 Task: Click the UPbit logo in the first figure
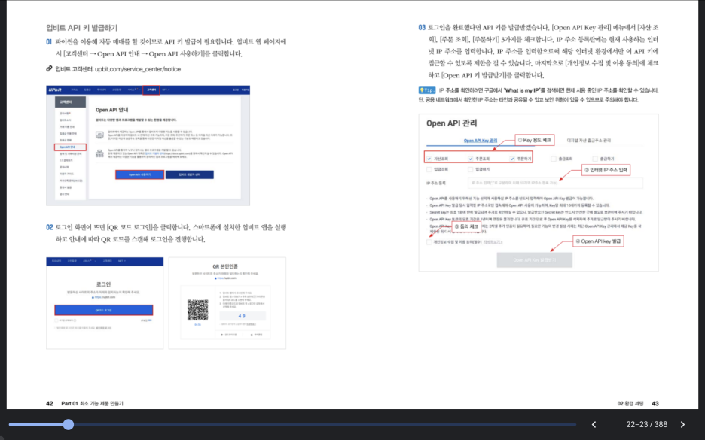[55, 90]
